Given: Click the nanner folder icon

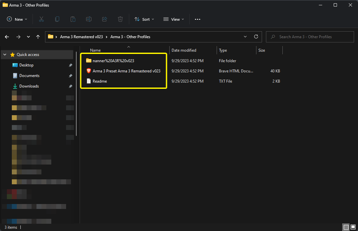Looking at the screenshot, I should point(89,61).
